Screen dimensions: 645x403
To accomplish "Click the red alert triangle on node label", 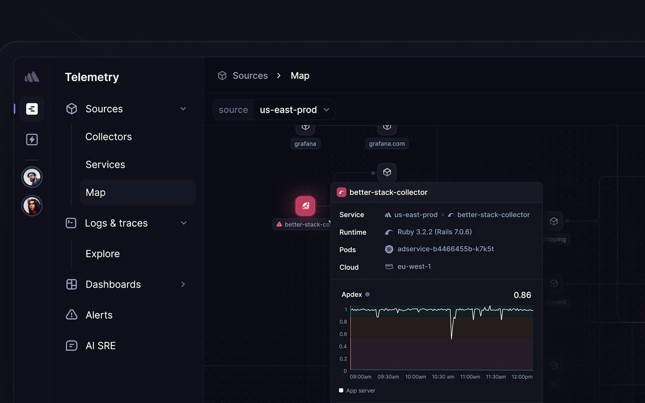I will [279, 224].
